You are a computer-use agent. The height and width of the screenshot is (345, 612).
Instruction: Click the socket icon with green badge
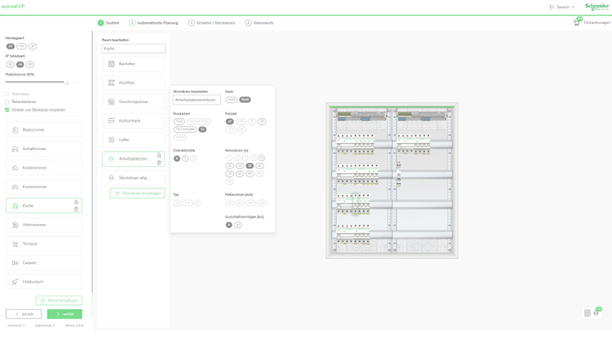(x=596, y=313)
